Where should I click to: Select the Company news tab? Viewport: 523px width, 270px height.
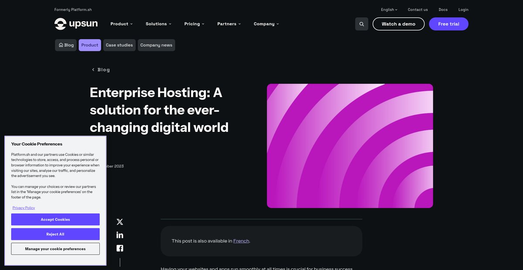click(156, 45)
